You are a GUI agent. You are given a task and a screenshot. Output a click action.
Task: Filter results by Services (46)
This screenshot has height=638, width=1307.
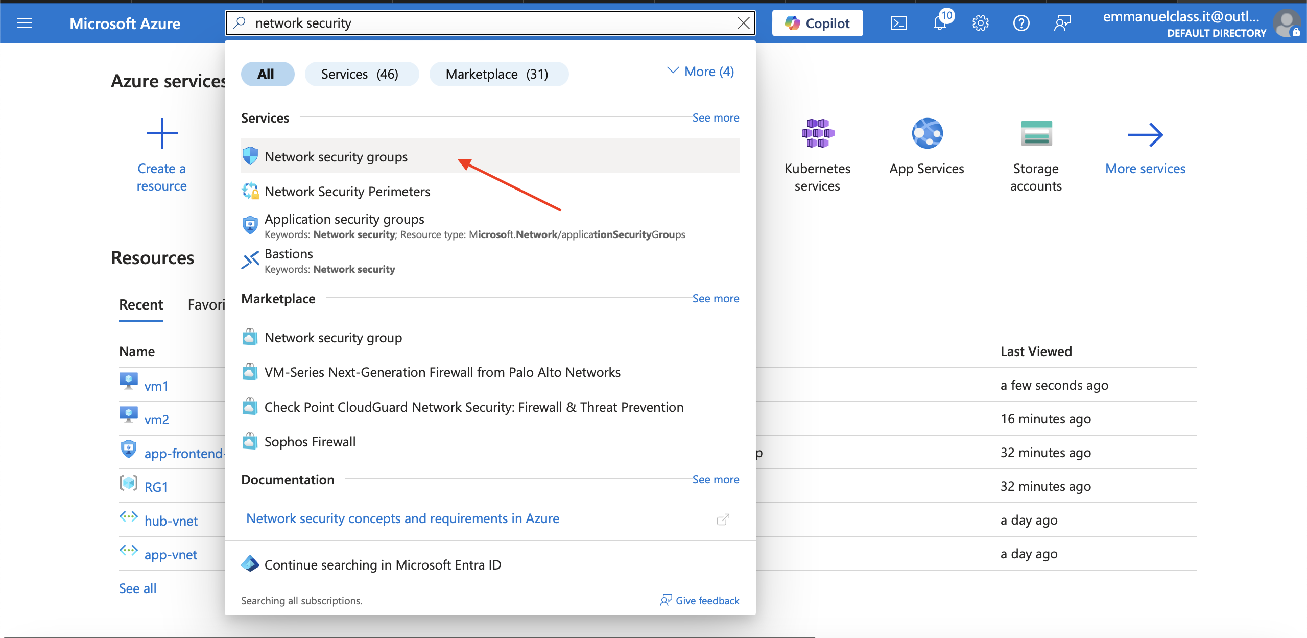361,74
